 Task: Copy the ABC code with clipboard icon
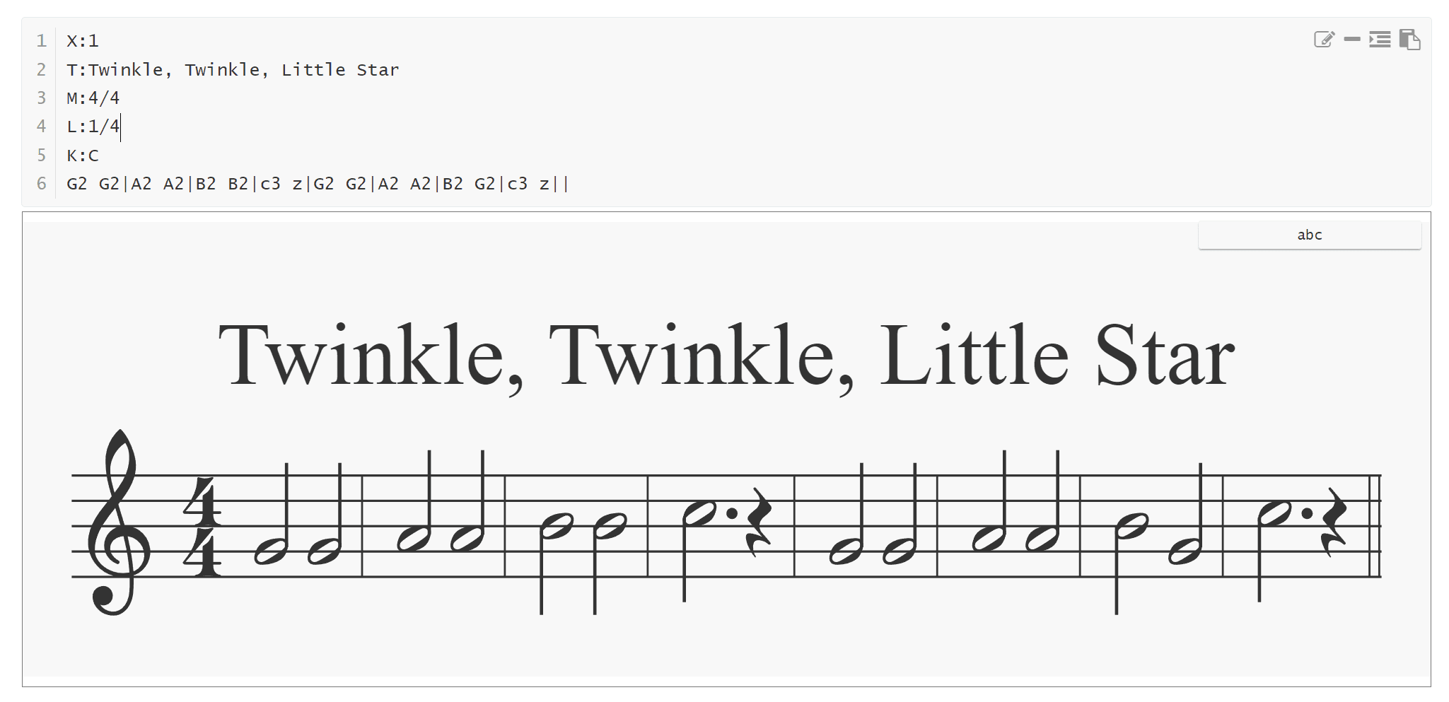(1409, 40)
